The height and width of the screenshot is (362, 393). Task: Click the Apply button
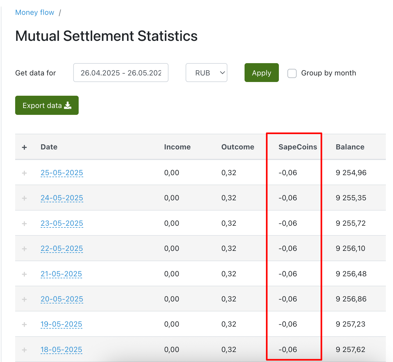(261, 73)
